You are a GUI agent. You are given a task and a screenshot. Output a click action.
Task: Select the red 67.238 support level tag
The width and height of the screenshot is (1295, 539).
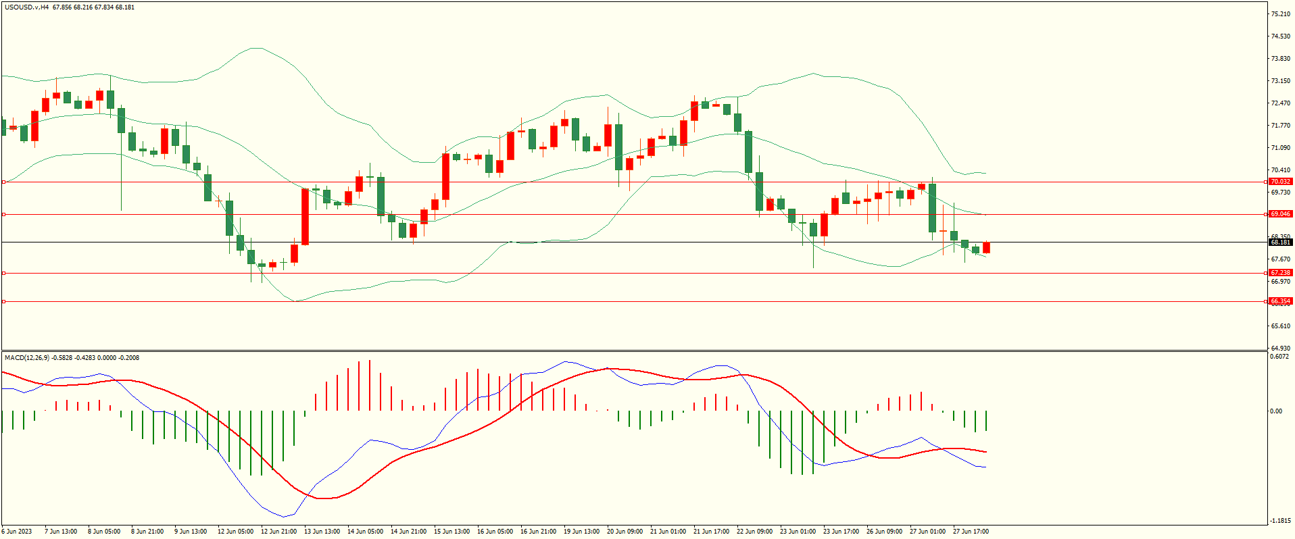pyautogui.click(x=1279, y=273)
